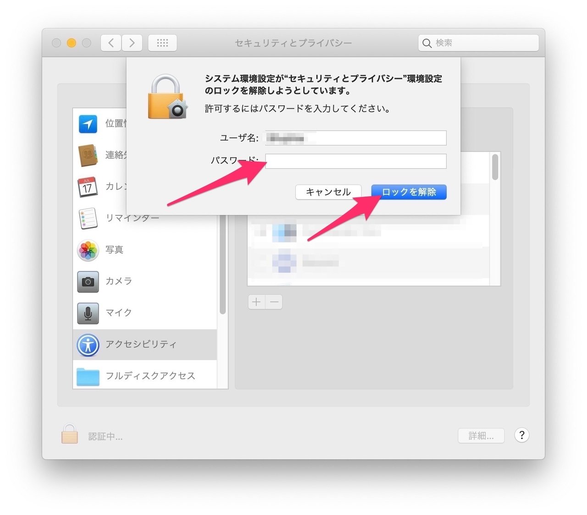Select the Contacts address book icon
This screenshot has width=587, height=515.
[88, 155]
